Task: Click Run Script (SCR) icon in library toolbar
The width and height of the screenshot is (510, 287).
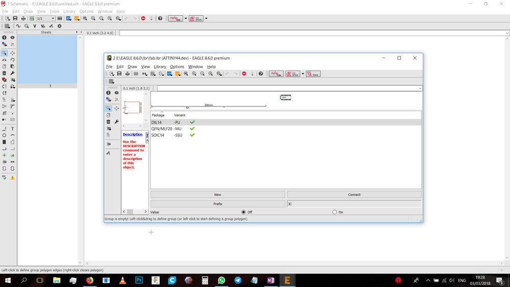Action: point(169,74)
